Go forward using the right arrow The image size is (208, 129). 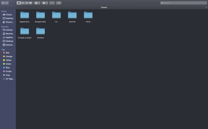tap(7, 3)
